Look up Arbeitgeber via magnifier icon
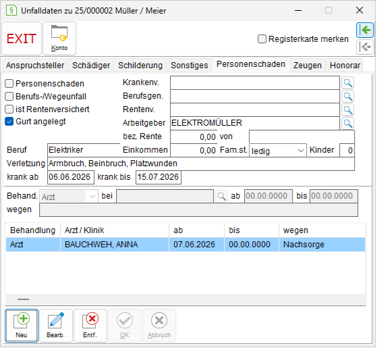This screenshot has width=377, height=348. 348,123
